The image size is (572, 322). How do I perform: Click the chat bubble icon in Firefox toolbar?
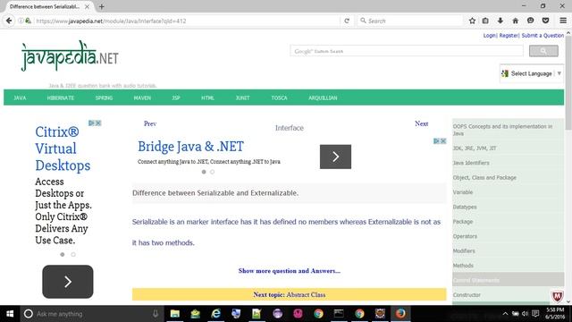530,21
